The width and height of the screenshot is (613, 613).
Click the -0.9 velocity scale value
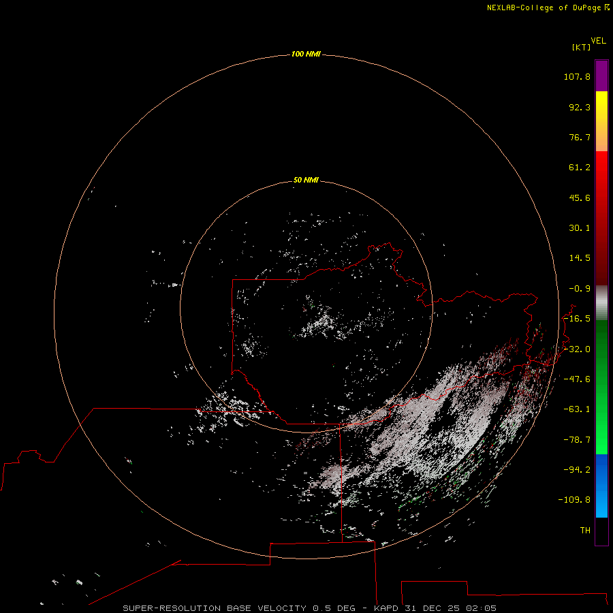pyautogui.click(x=580, y=289)
